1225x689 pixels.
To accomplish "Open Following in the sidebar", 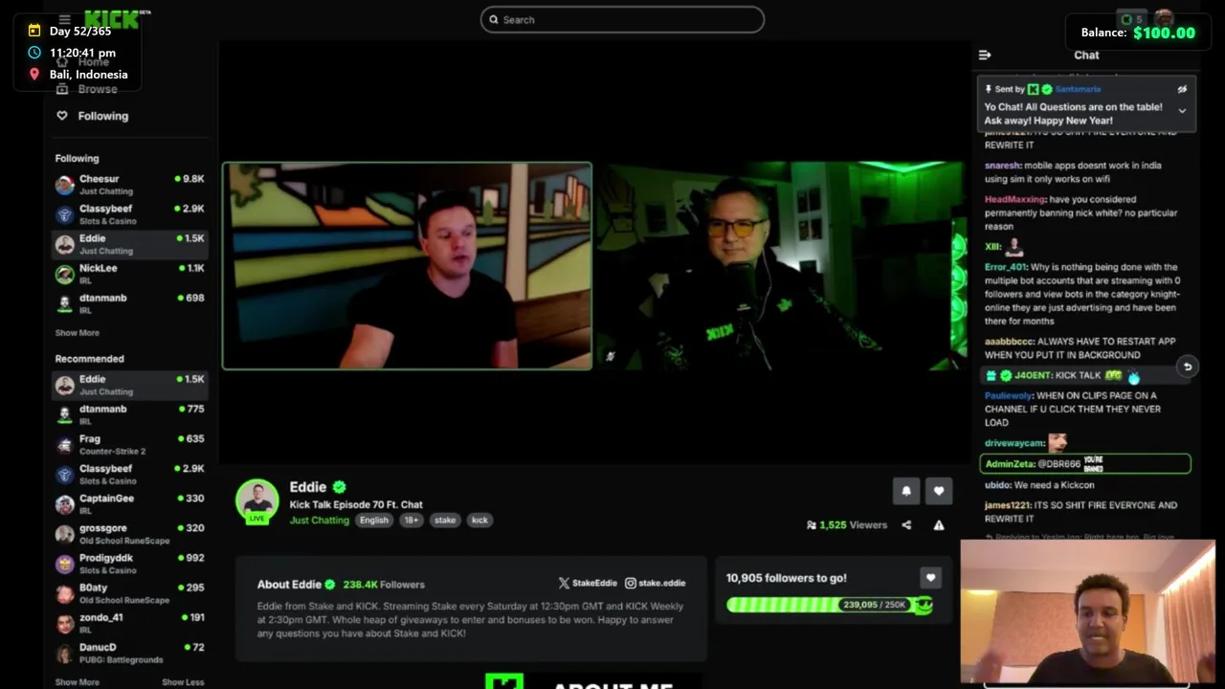I will pyautogui.click(x=102, y=116).
